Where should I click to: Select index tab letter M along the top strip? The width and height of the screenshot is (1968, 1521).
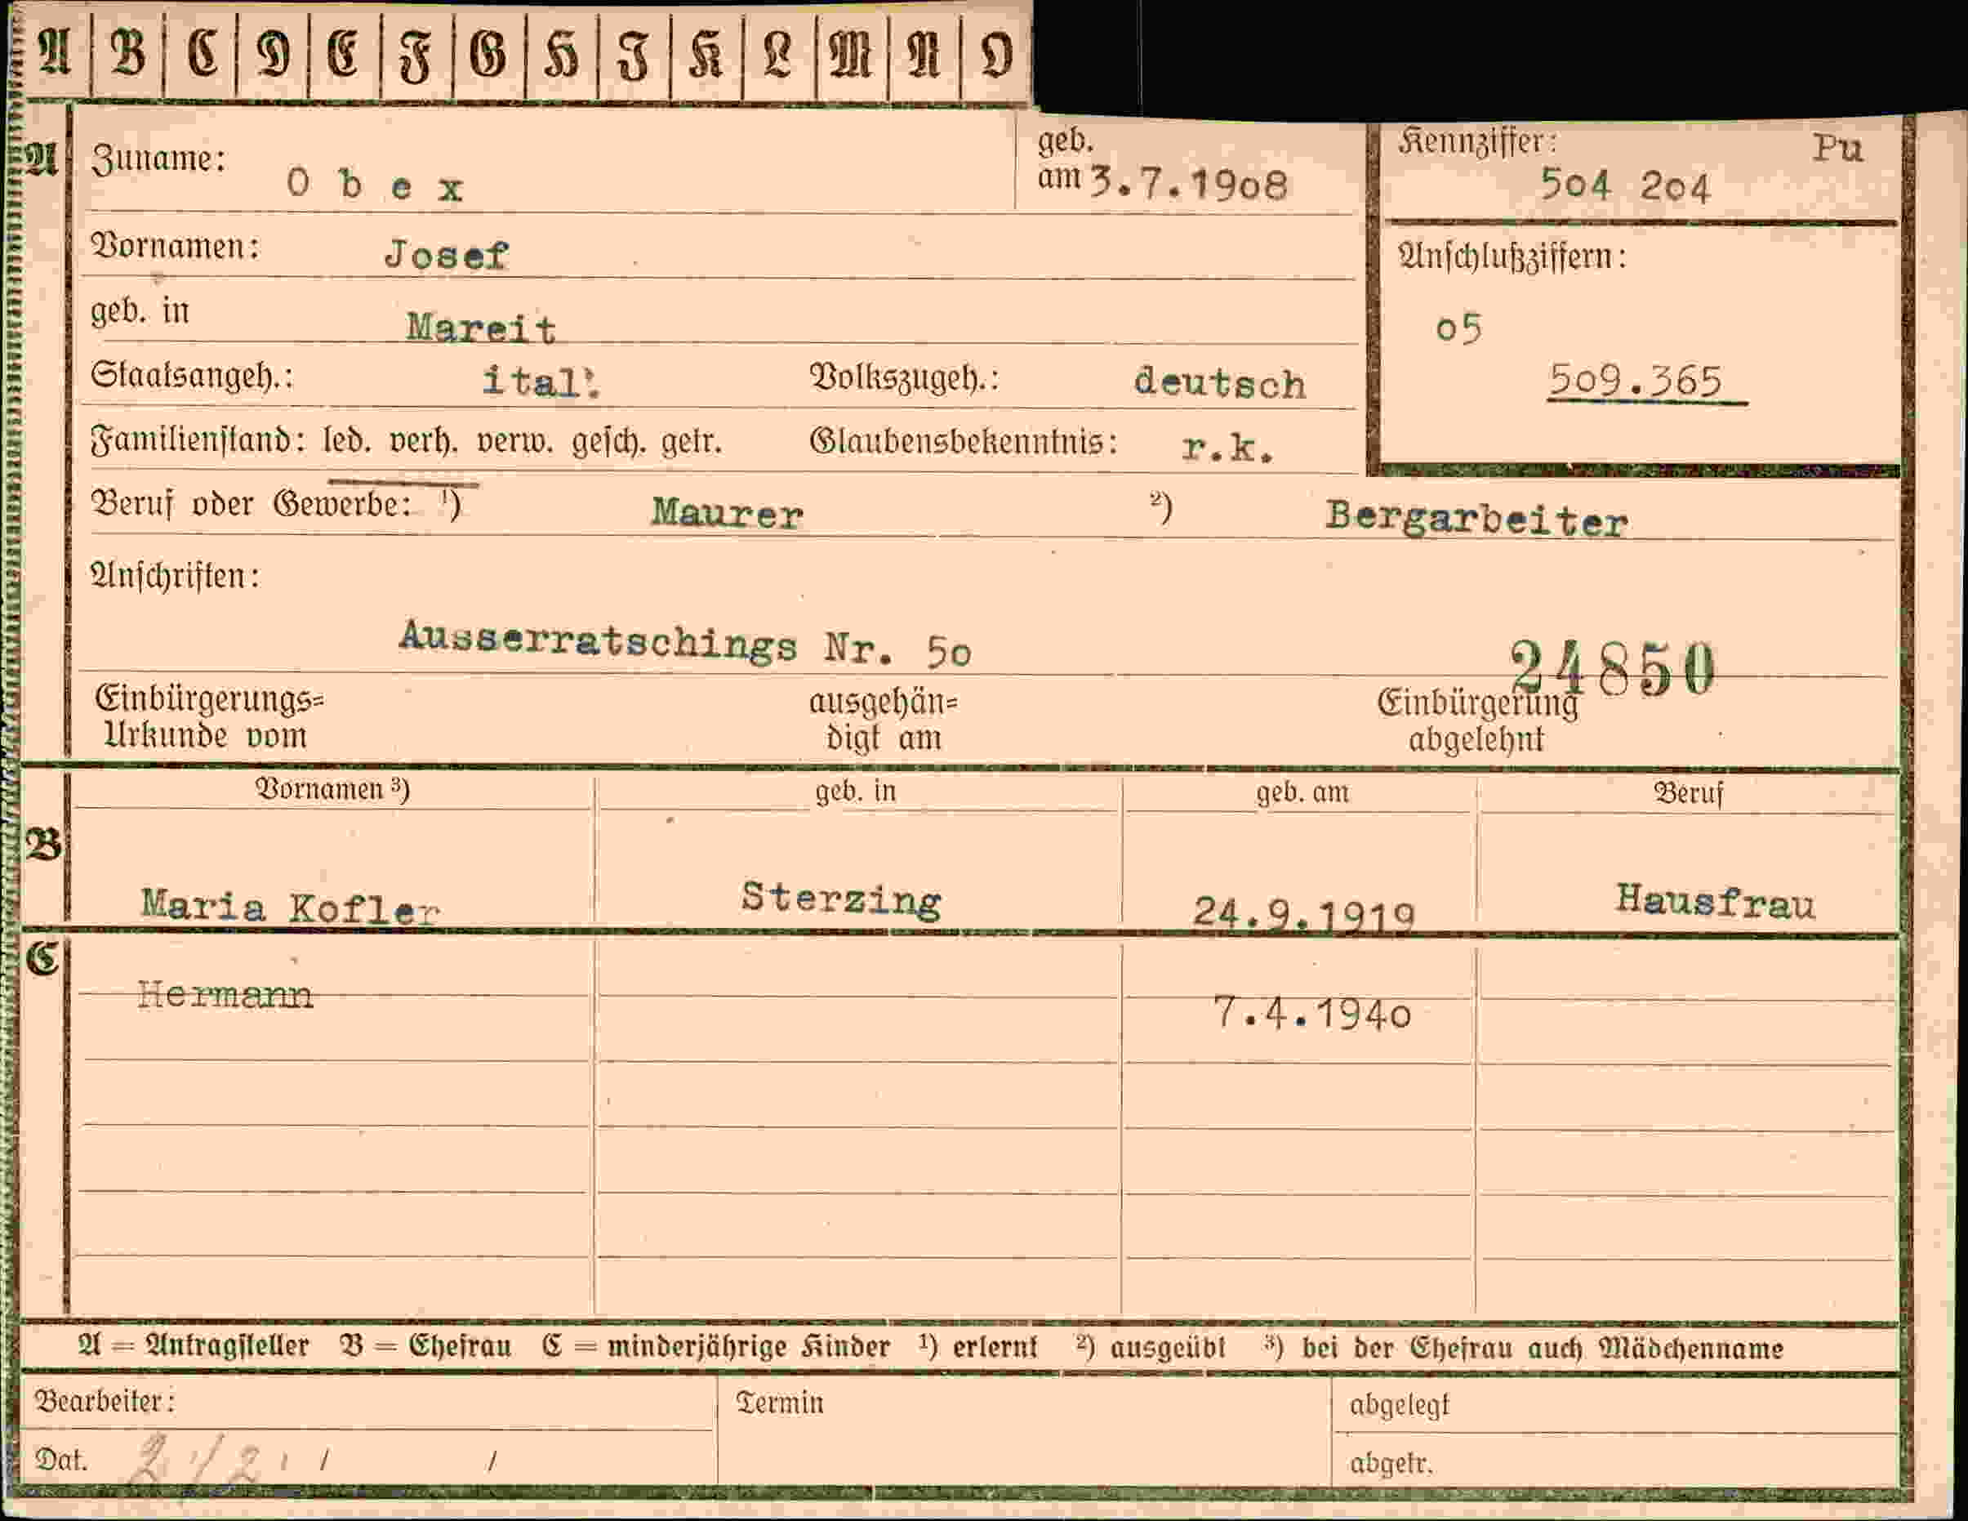(x=851, y=53)
